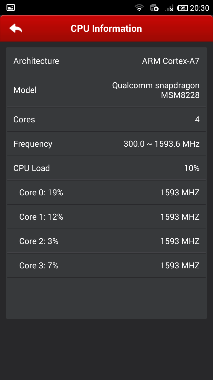The height and width of the screenshot is (380, 213).
Task: Tap the ARM Cortex-A7 value
Action: 171,61
